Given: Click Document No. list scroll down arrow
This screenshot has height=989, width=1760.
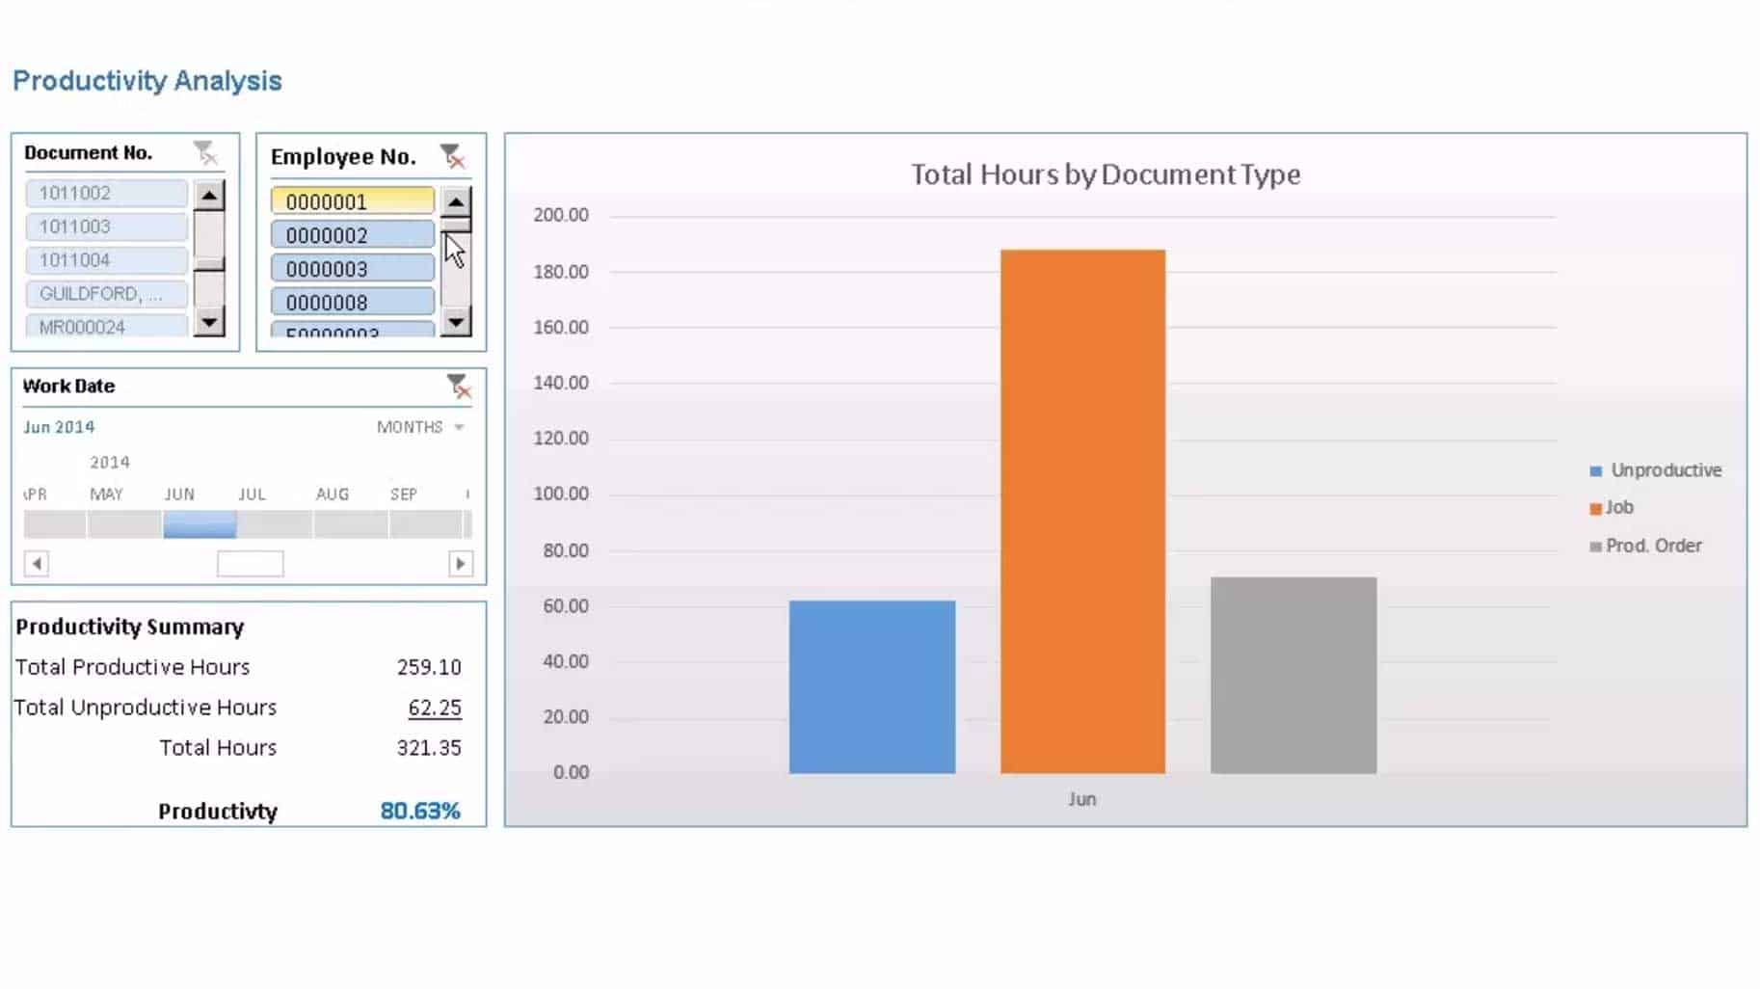Looking at the screenshot, I should (209, 321).
